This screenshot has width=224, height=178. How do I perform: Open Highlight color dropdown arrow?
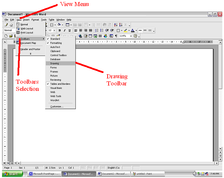pos(129,30)
